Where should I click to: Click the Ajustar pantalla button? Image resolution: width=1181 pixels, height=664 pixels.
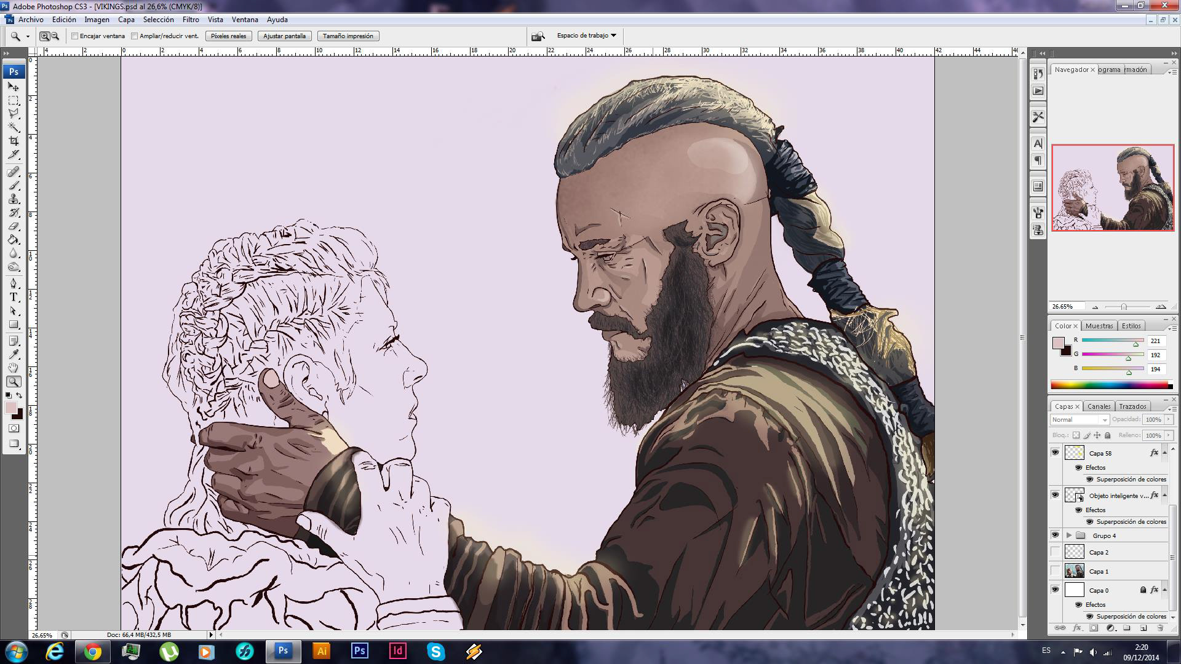[284, 36]
